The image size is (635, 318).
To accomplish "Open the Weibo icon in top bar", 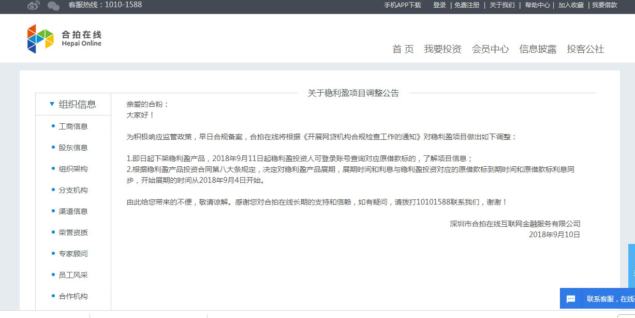I will tap(34, 6).
